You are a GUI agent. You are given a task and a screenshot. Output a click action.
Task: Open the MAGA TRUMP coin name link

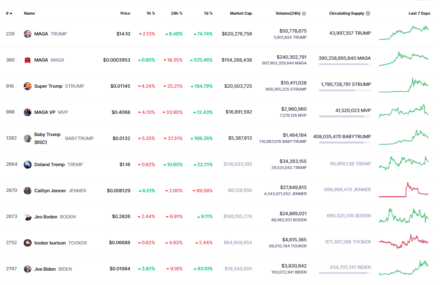[51, 34]
